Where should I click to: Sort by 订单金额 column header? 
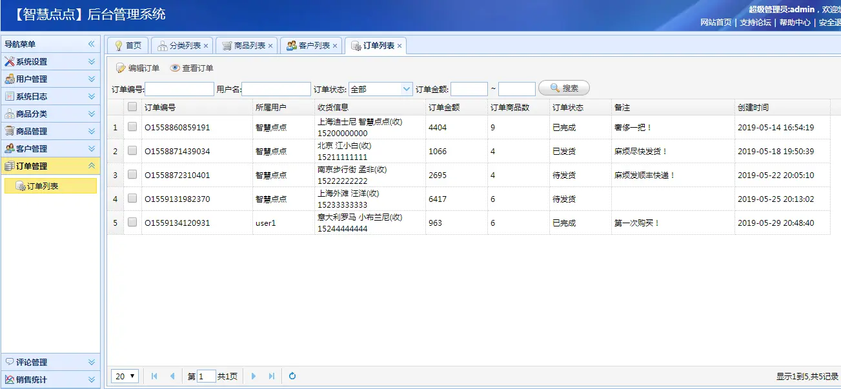[x=456, y=107]
